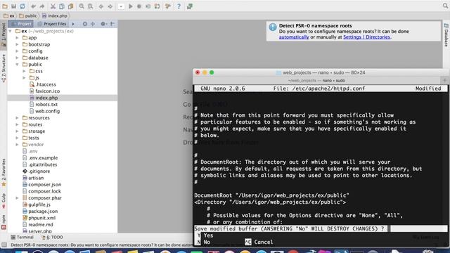Expand the app folder

click(17, 37)
